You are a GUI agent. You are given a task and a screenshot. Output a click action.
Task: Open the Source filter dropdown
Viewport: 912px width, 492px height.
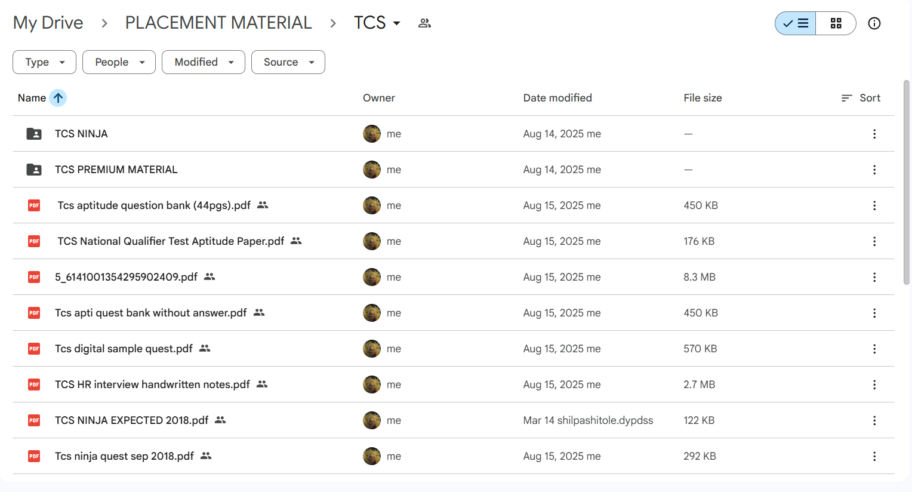pyautogui.click(x=288, y=62)
